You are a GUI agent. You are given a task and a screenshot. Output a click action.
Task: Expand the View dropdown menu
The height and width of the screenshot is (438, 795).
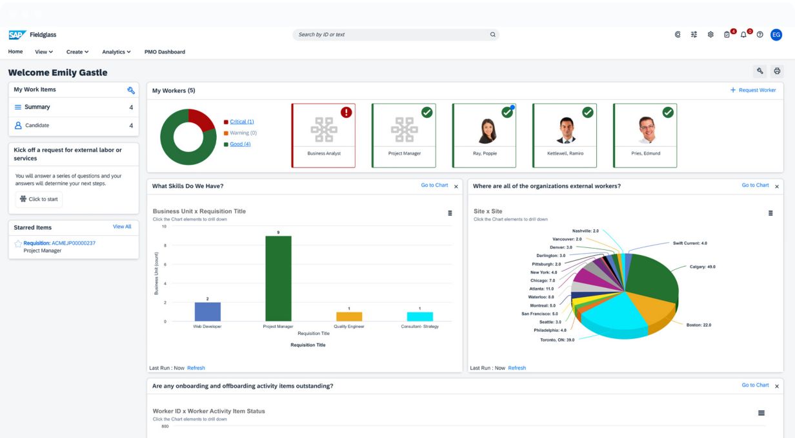tap(44, 52)
